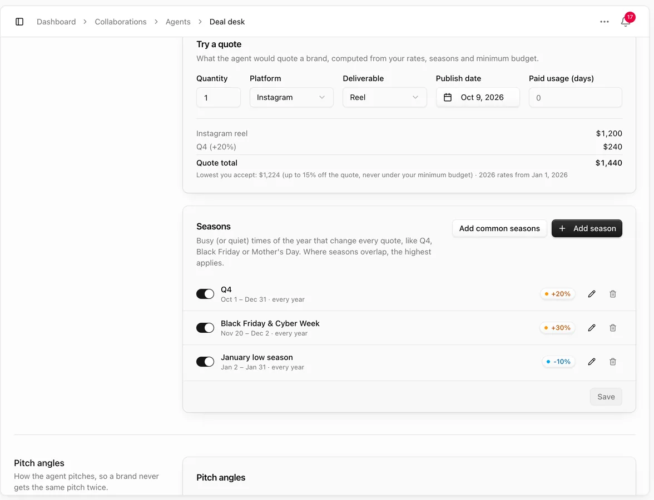Click 'Nov 20 – Dec 2 · every year' text
This screenshot has height=500, width=654.
coord(264,333)
